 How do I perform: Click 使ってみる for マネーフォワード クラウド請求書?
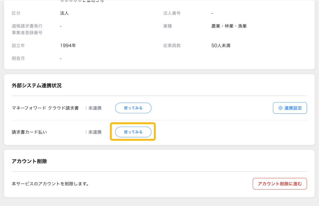click(133, 108)
